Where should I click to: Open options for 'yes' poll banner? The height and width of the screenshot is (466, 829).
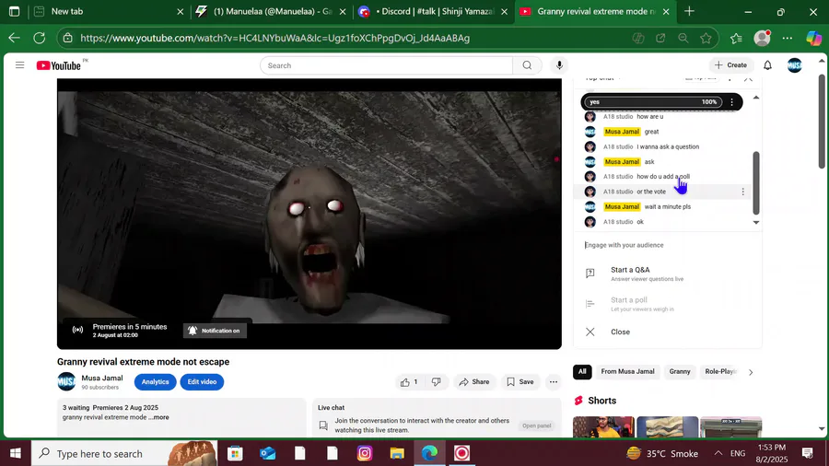731,102
